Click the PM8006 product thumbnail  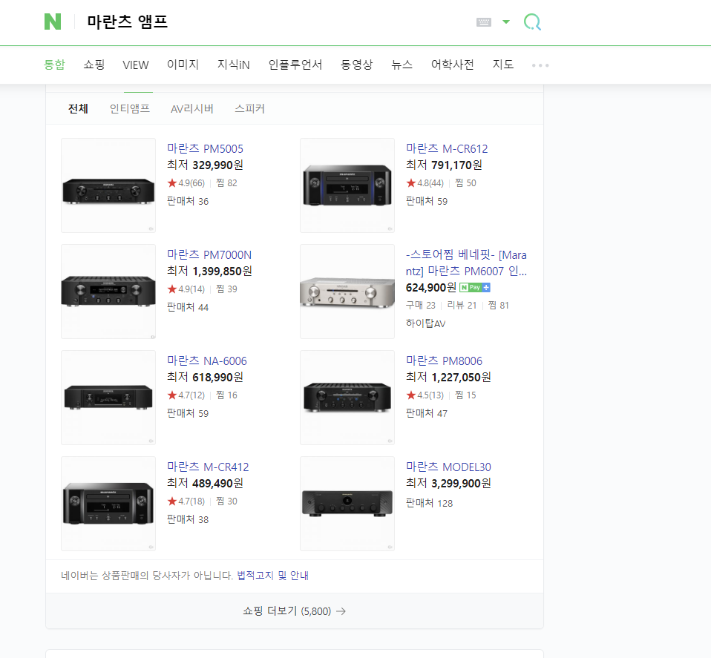[x=347, y=398]
